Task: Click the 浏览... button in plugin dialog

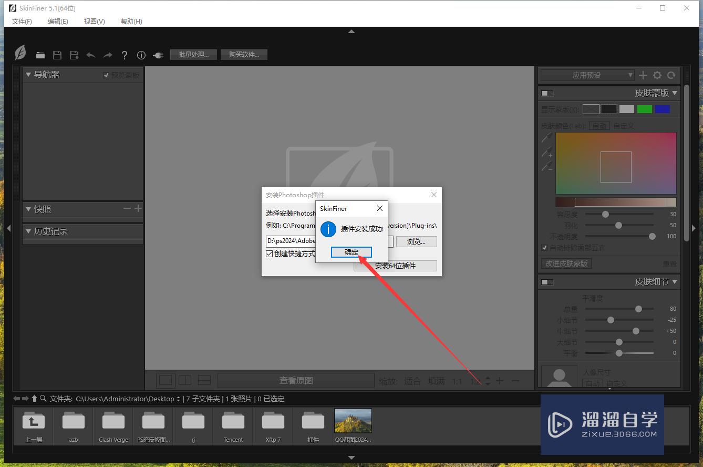Action: pos(417,241)
